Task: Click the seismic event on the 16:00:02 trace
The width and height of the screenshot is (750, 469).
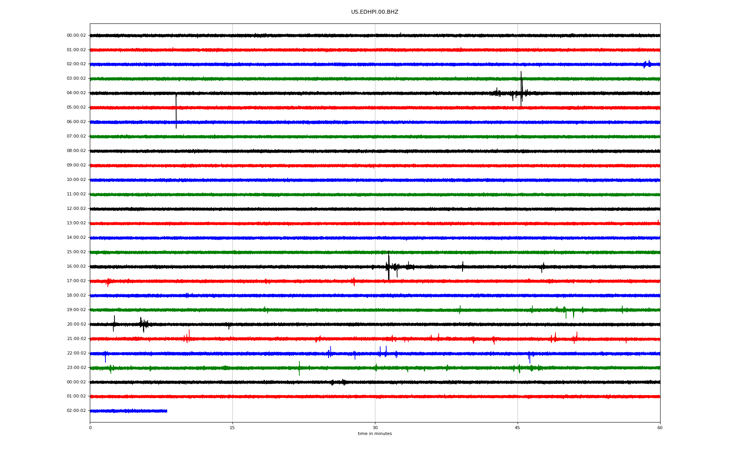Action: click(389, 266)
